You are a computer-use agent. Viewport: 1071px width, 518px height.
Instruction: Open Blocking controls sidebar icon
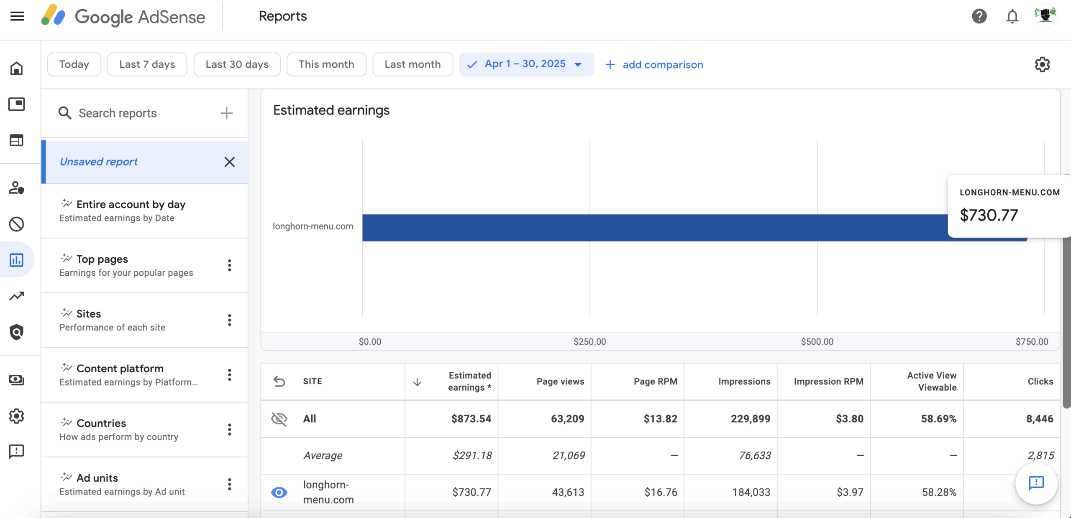tap(17, 224)
